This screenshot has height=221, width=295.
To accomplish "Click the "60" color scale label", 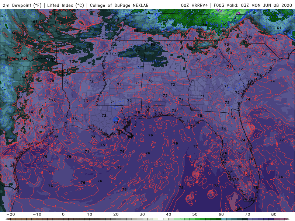I will click(x=221, y=214).
